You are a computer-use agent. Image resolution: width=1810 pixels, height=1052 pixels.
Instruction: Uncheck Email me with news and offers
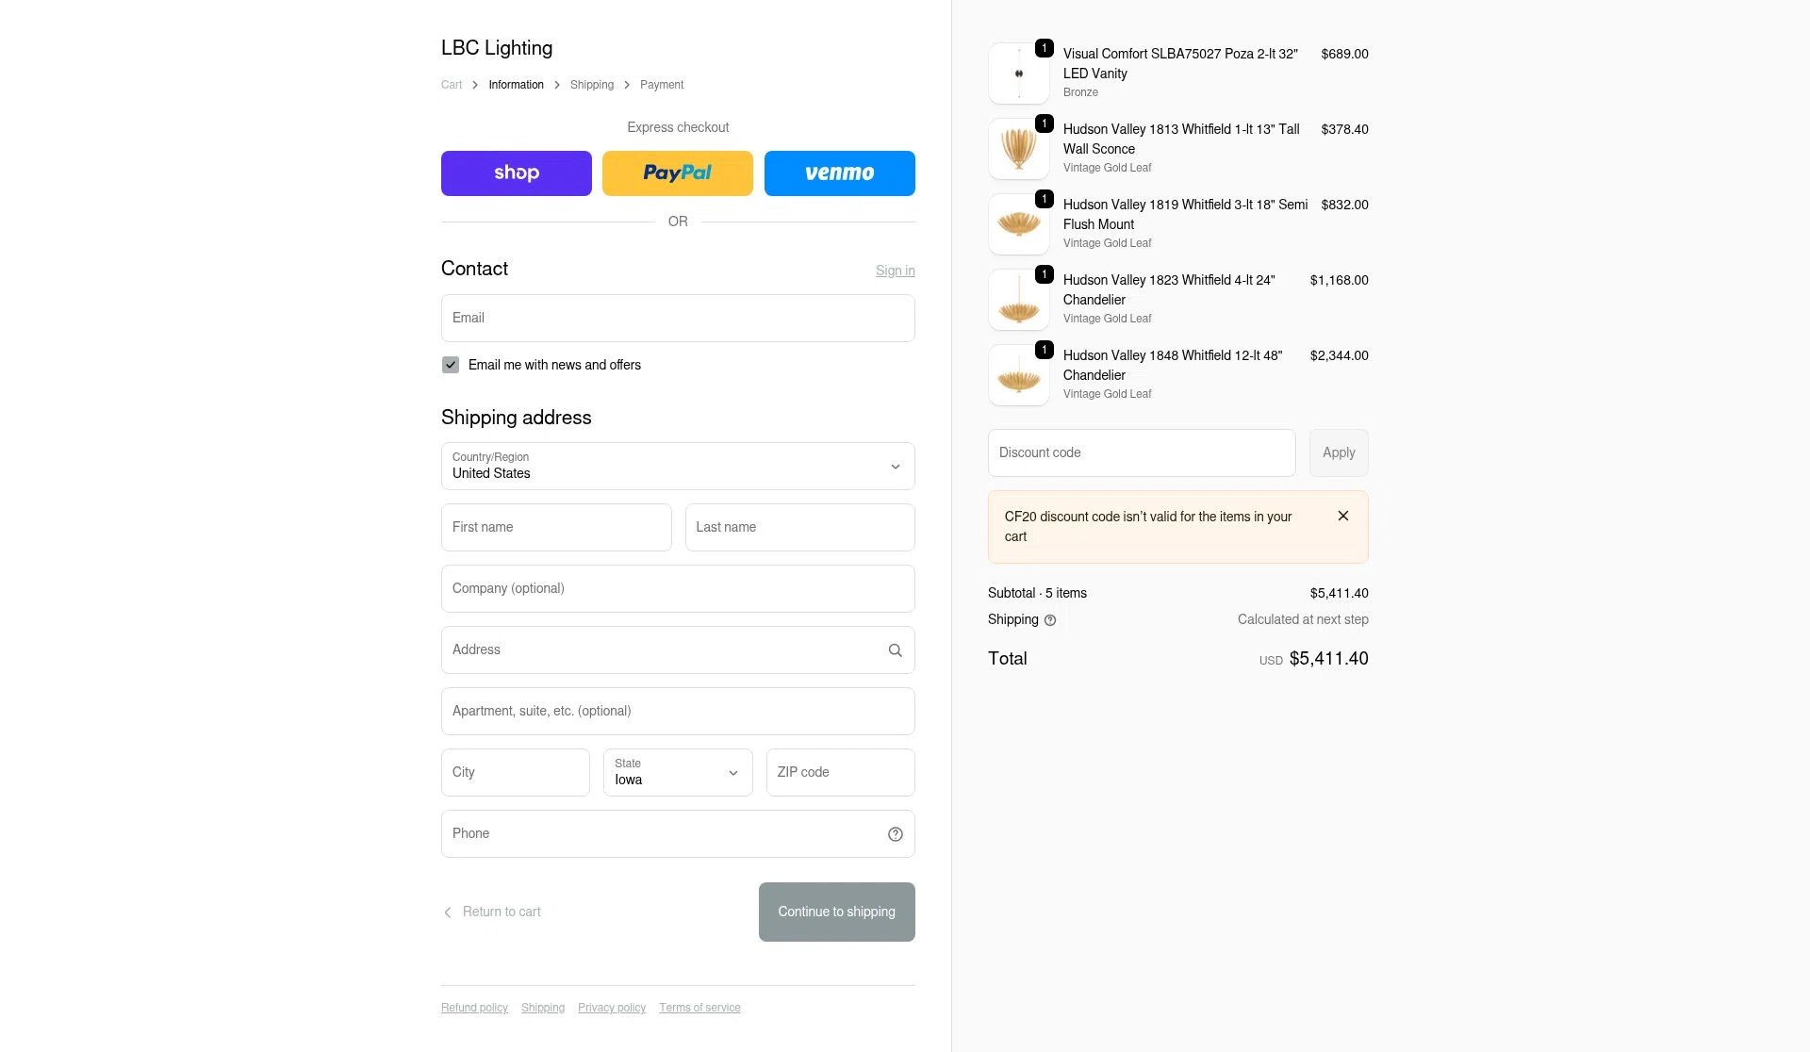(451, 366)
